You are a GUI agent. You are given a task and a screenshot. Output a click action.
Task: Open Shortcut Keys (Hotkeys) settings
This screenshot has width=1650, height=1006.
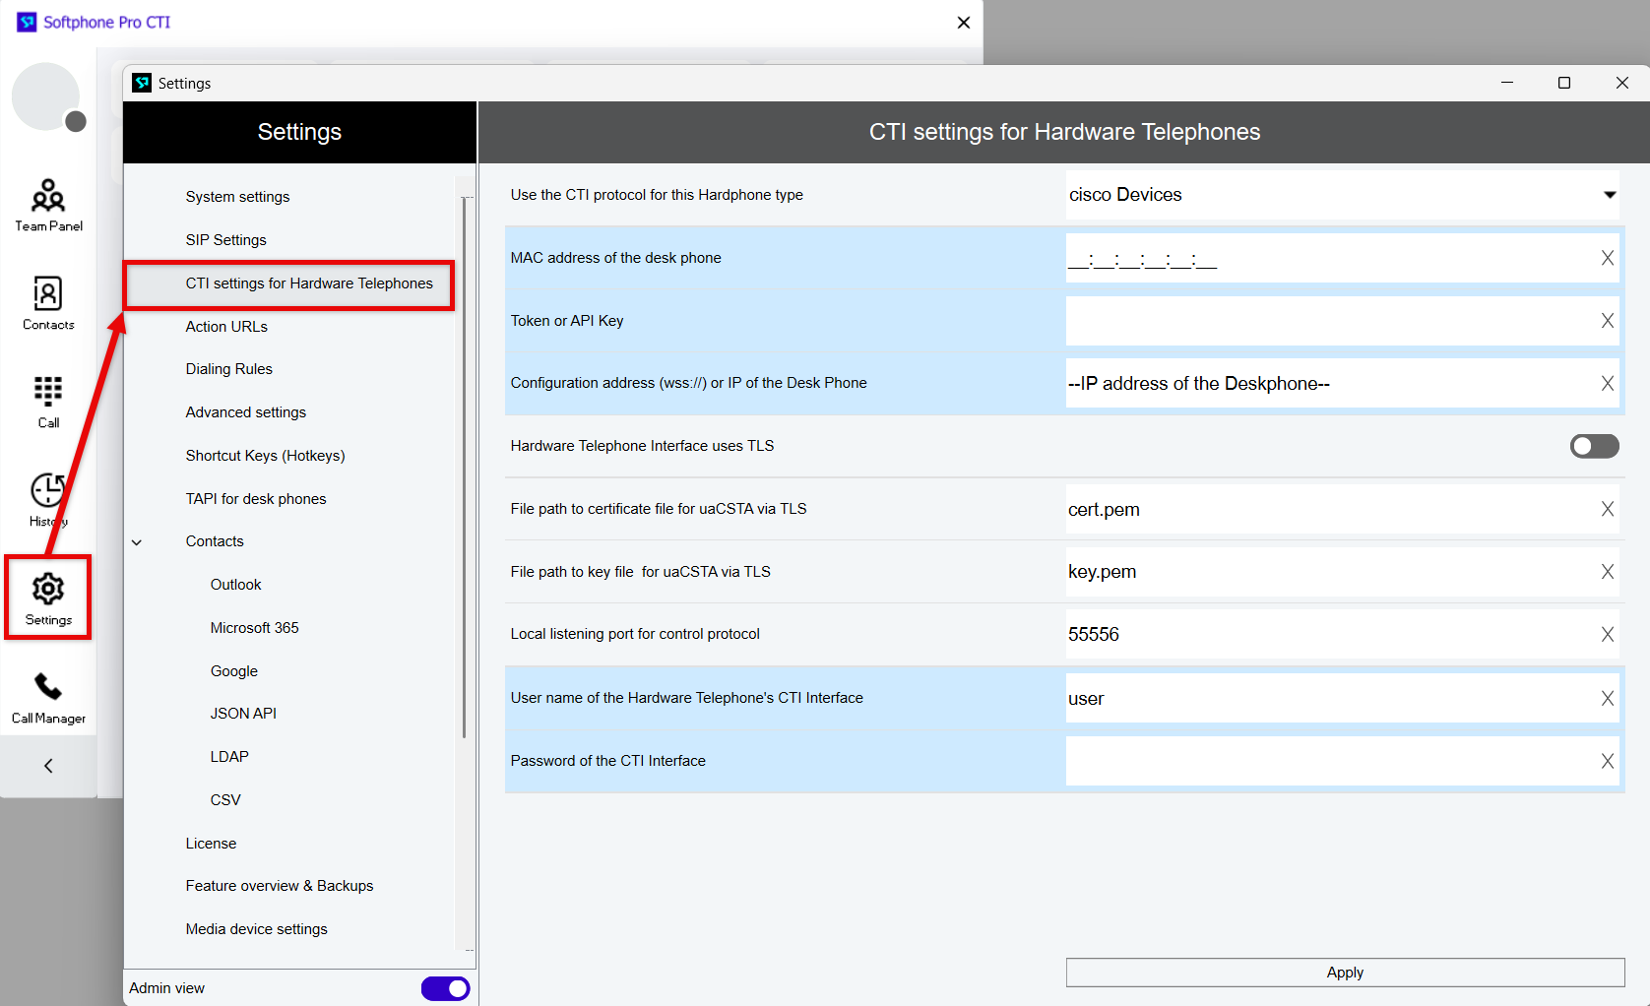click(x=265, y=456)
